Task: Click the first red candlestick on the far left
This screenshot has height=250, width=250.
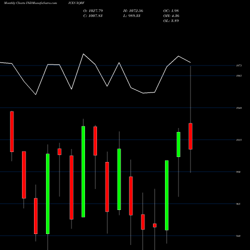Action: point(12,131)
